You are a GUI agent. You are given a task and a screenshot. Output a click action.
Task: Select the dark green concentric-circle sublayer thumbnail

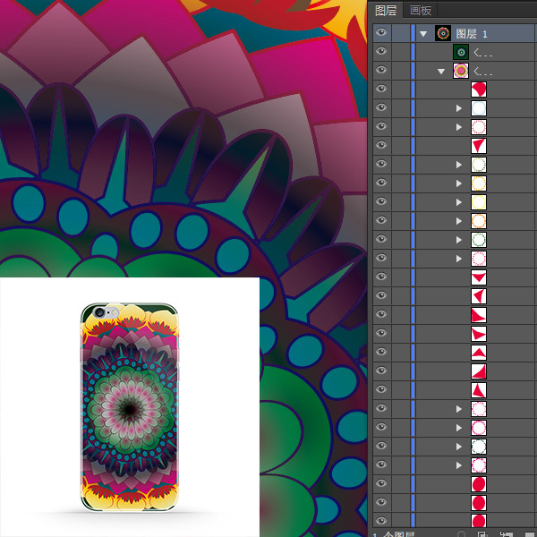[x=461, y=52]
